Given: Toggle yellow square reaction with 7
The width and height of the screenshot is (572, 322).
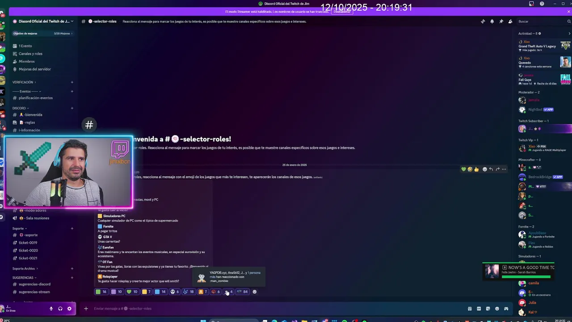Looking at the screenshot, I should tap(147, 292).
